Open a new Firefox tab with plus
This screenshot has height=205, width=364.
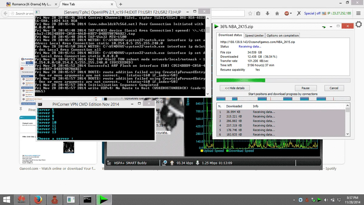121,4
